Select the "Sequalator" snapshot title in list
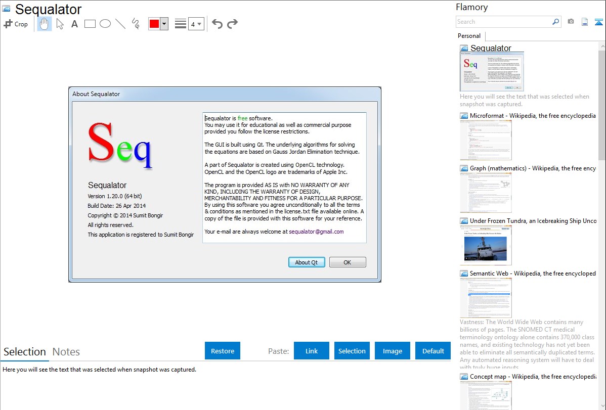This screenshot has width=606, height=410. click(x=491, y=48)
